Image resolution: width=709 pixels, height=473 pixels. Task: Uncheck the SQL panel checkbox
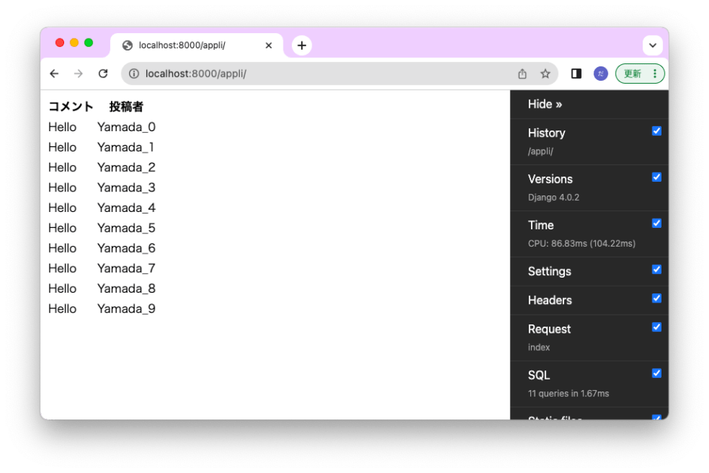(x=656, y=373)
